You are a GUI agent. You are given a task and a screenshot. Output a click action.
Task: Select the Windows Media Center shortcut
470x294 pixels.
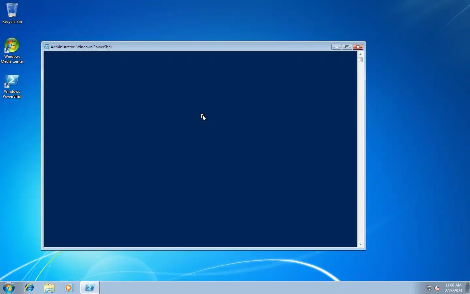click(12, 51)
